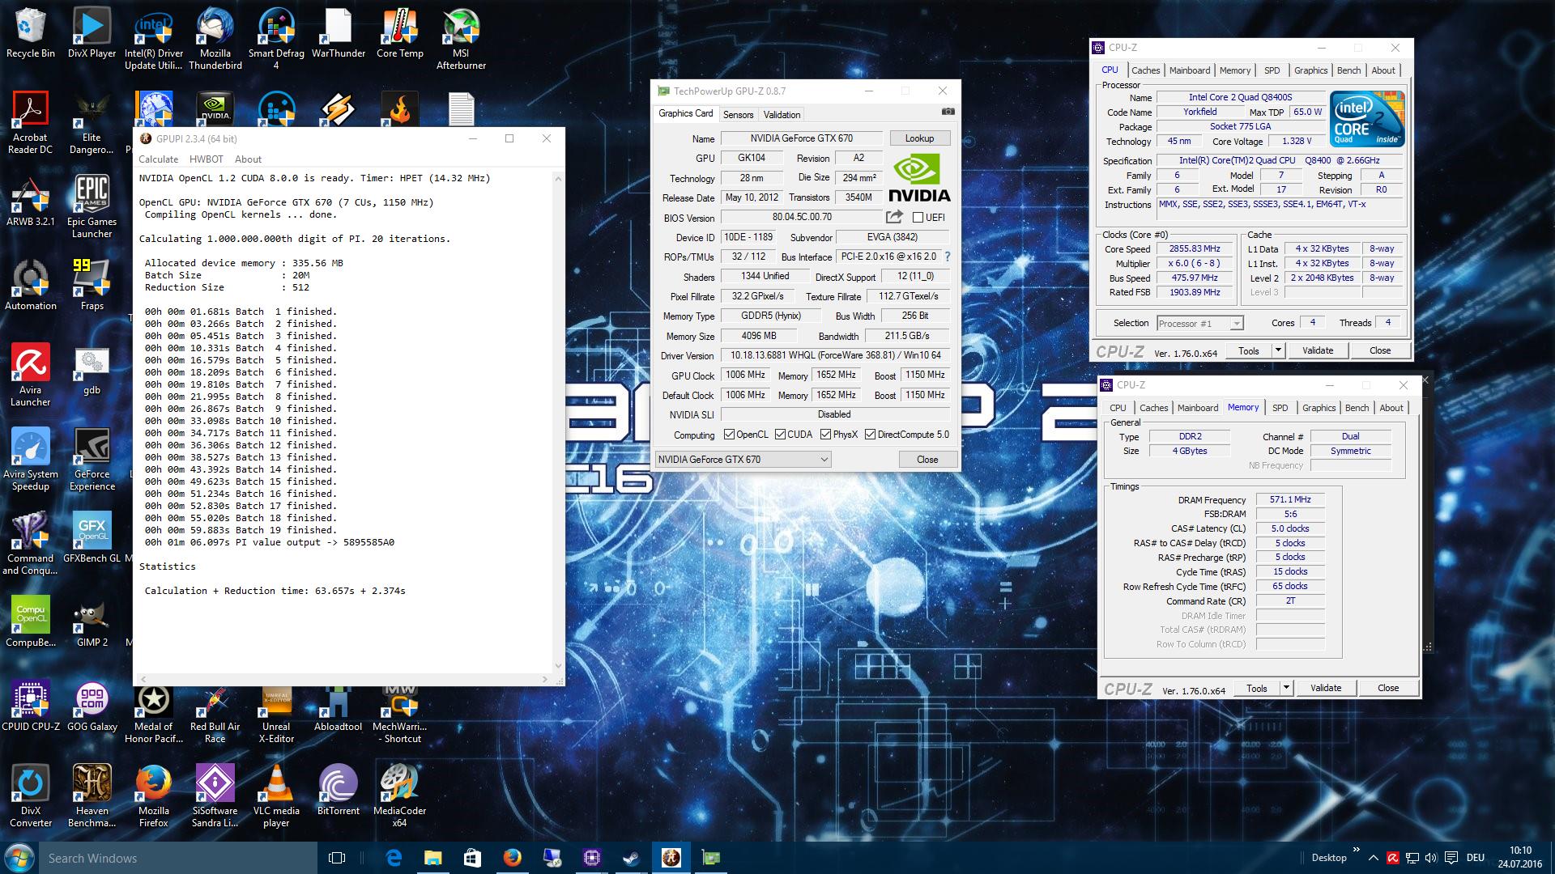Open Microsoft Edge from taskbar
Viewport: 1555px width, 874px height.
click(394, 858)
